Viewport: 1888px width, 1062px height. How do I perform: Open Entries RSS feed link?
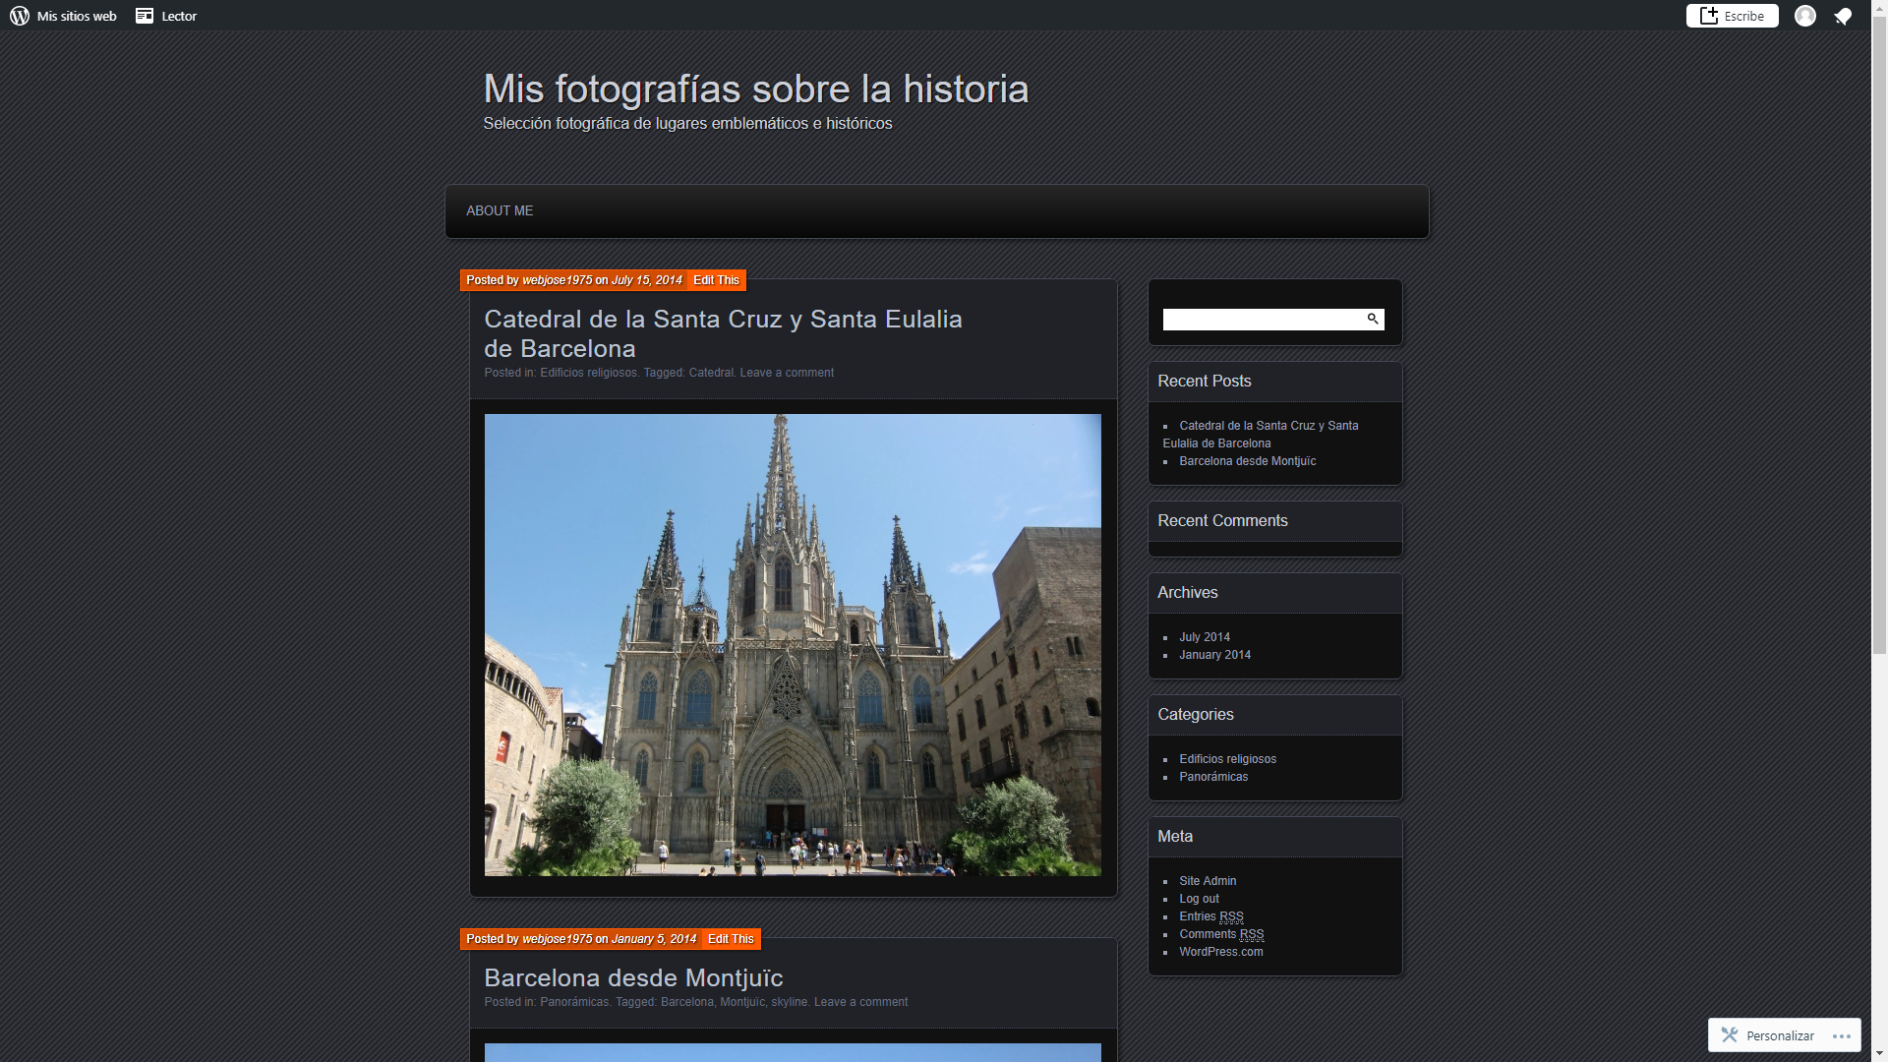1210,916
